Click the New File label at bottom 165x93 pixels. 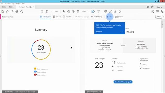94,92
